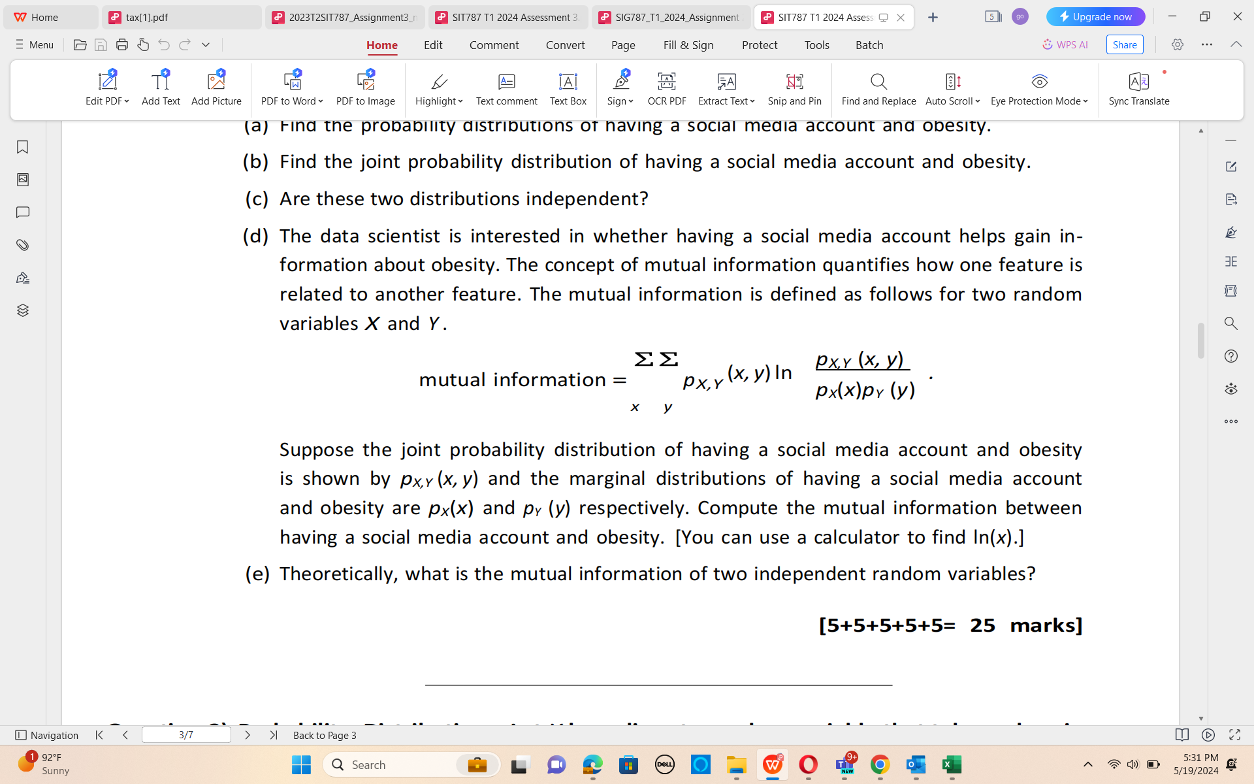Click the Add Picture icon
This screenshot has width=1254, height=784.
tap(216, 88)
